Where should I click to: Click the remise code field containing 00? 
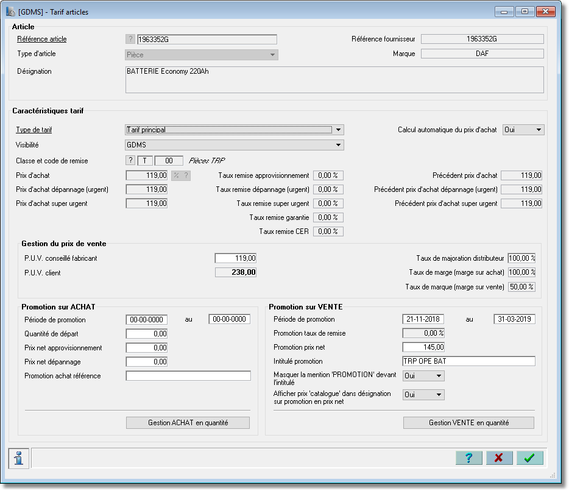tap(169, 160)
